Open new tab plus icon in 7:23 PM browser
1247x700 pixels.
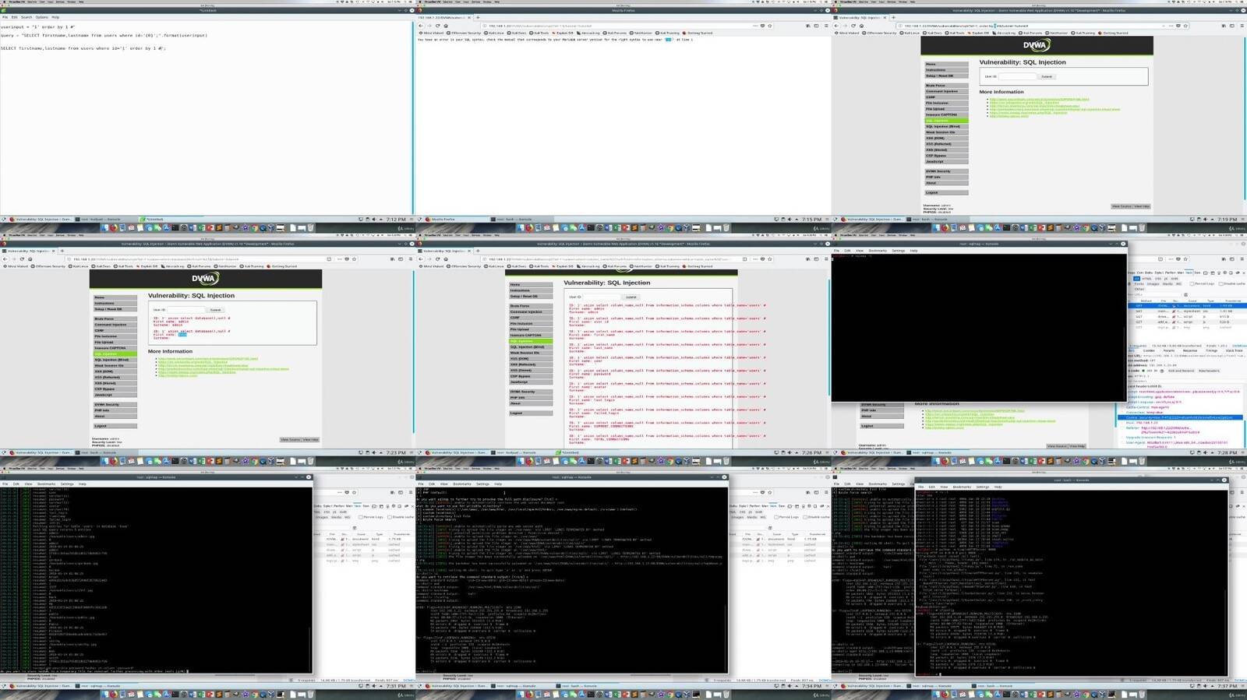pos(62,251)
